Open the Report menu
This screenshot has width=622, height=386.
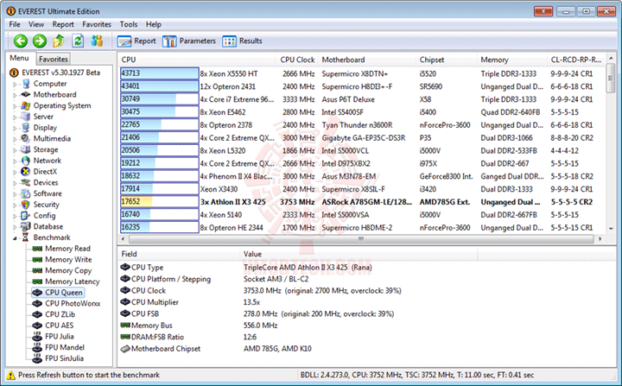63,24
